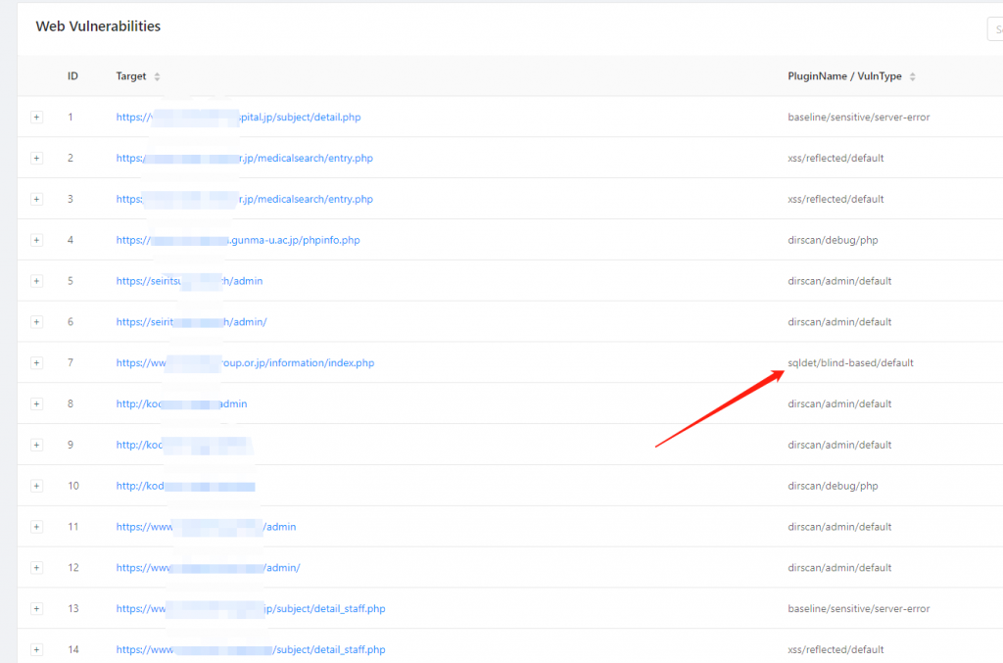Open row 12 https://www /admin/ link
The image size is (1003, 663).
208,567
